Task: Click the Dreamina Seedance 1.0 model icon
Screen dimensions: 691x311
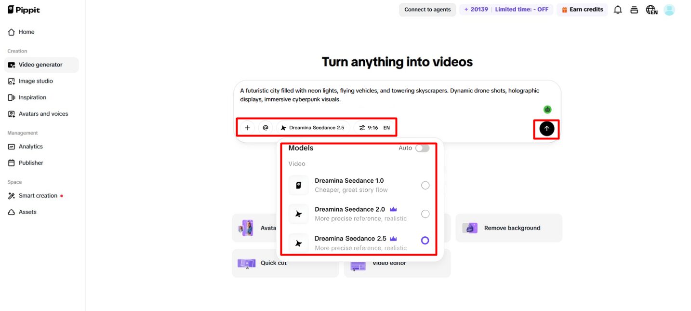Action: [299, 185]
